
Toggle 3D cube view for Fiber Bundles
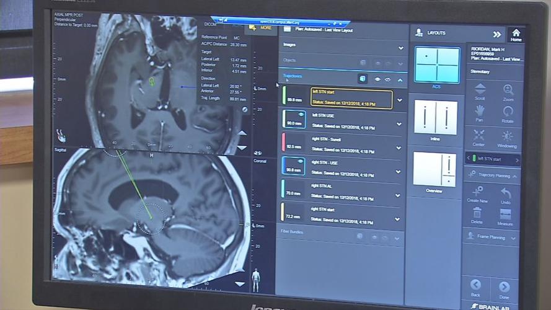(359, 236)
